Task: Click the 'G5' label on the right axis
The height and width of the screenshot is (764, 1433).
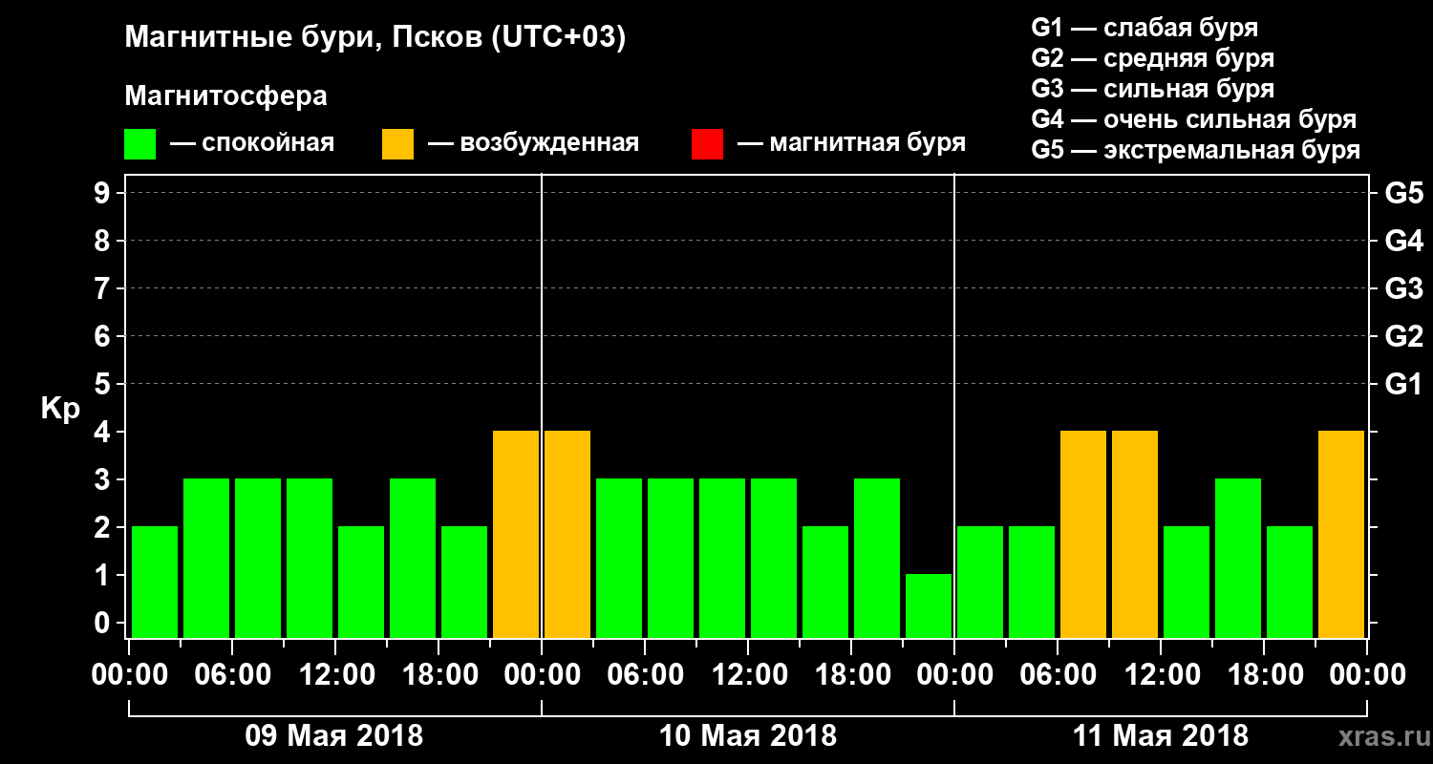Action: pos(1403,193)
